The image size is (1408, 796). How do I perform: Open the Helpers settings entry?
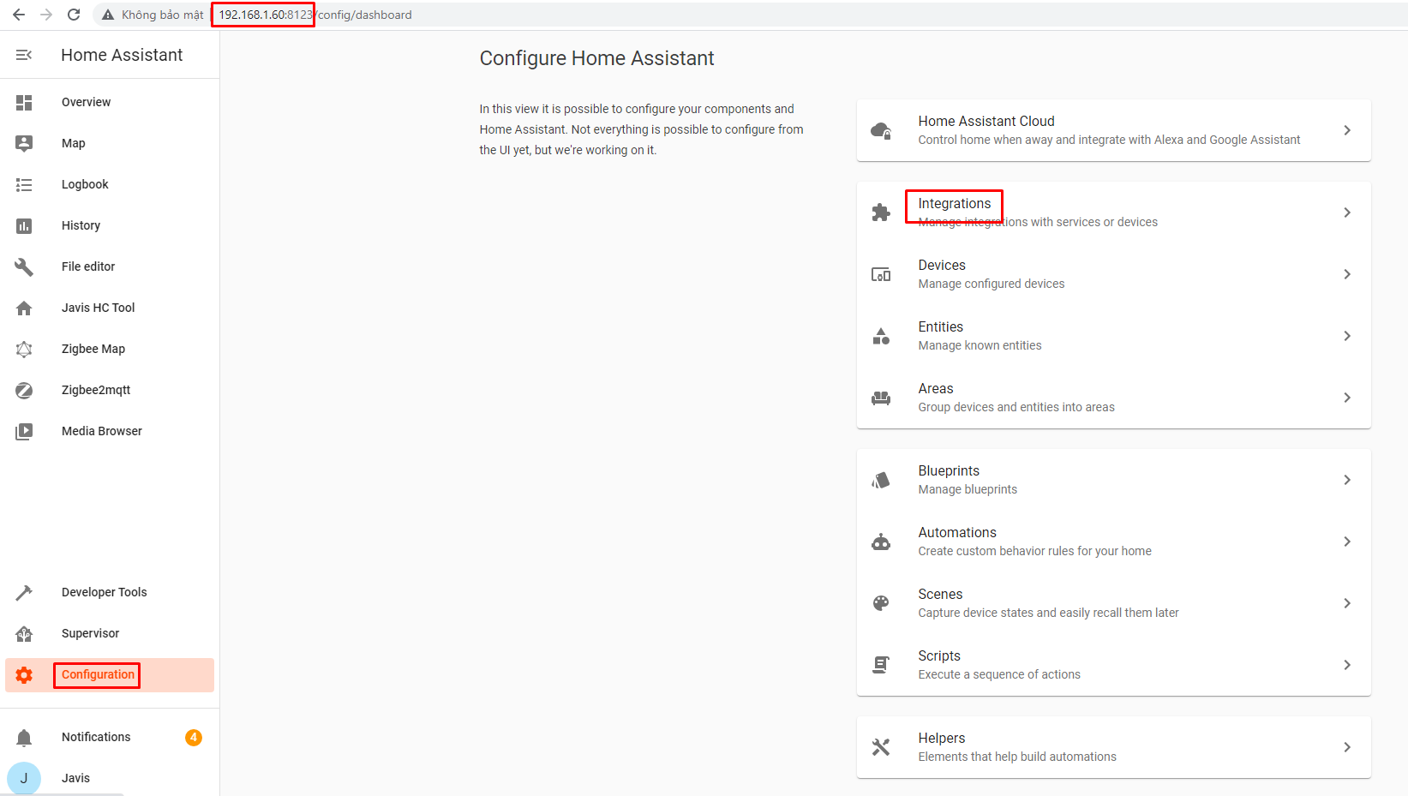(x=1114, y=747)
